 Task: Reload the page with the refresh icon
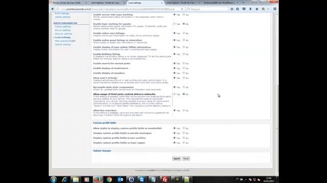click(182, 9)
